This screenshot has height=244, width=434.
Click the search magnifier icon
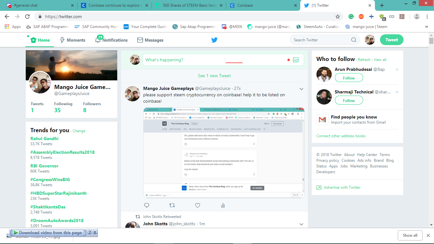click(x=354, y=40)
